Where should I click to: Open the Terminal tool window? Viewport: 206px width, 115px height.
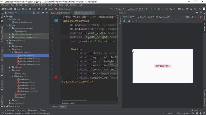tap(32, 110)
